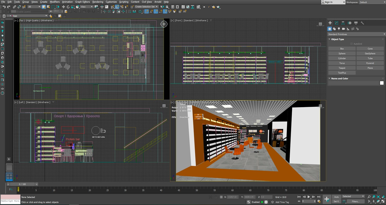The height and width of the screenshot is (205, 386).
Task: Open the Align tool
Action: point(167,7)
